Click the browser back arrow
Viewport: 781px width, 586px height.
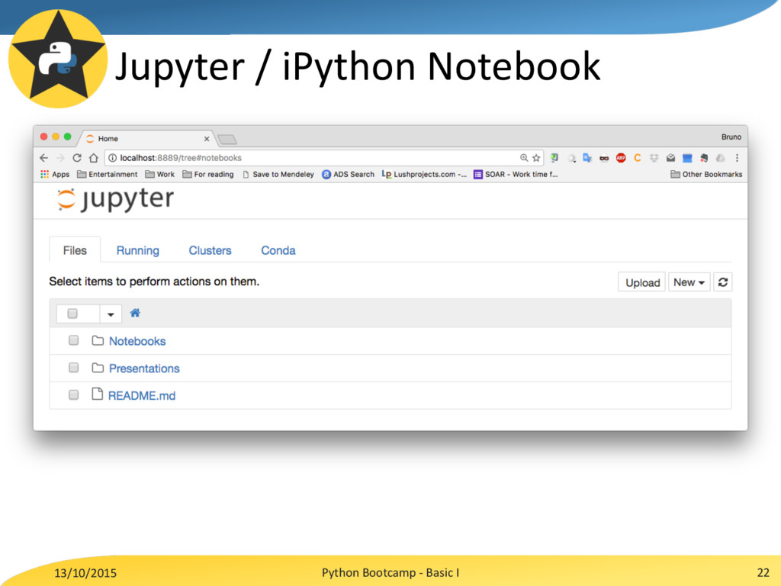click(43, 158)
